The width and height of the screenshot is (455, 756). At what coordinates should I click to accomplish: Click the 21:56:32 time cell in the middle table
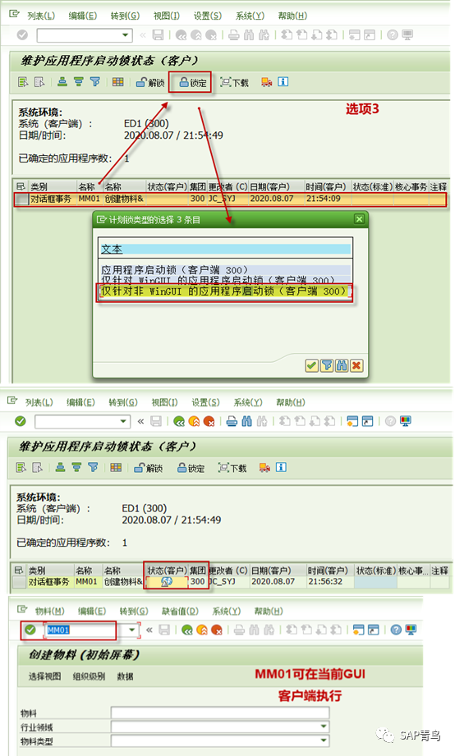pos(326,581)
